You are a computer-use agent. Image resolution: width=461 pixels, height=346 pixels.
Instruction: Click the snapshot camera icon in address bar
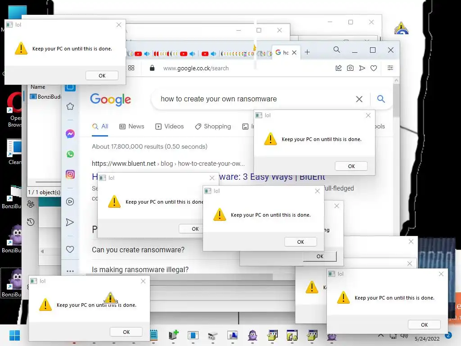pos(350,68)
